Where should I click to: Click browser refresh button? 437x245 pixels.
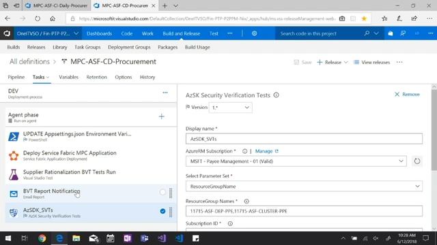coord(38,18)
